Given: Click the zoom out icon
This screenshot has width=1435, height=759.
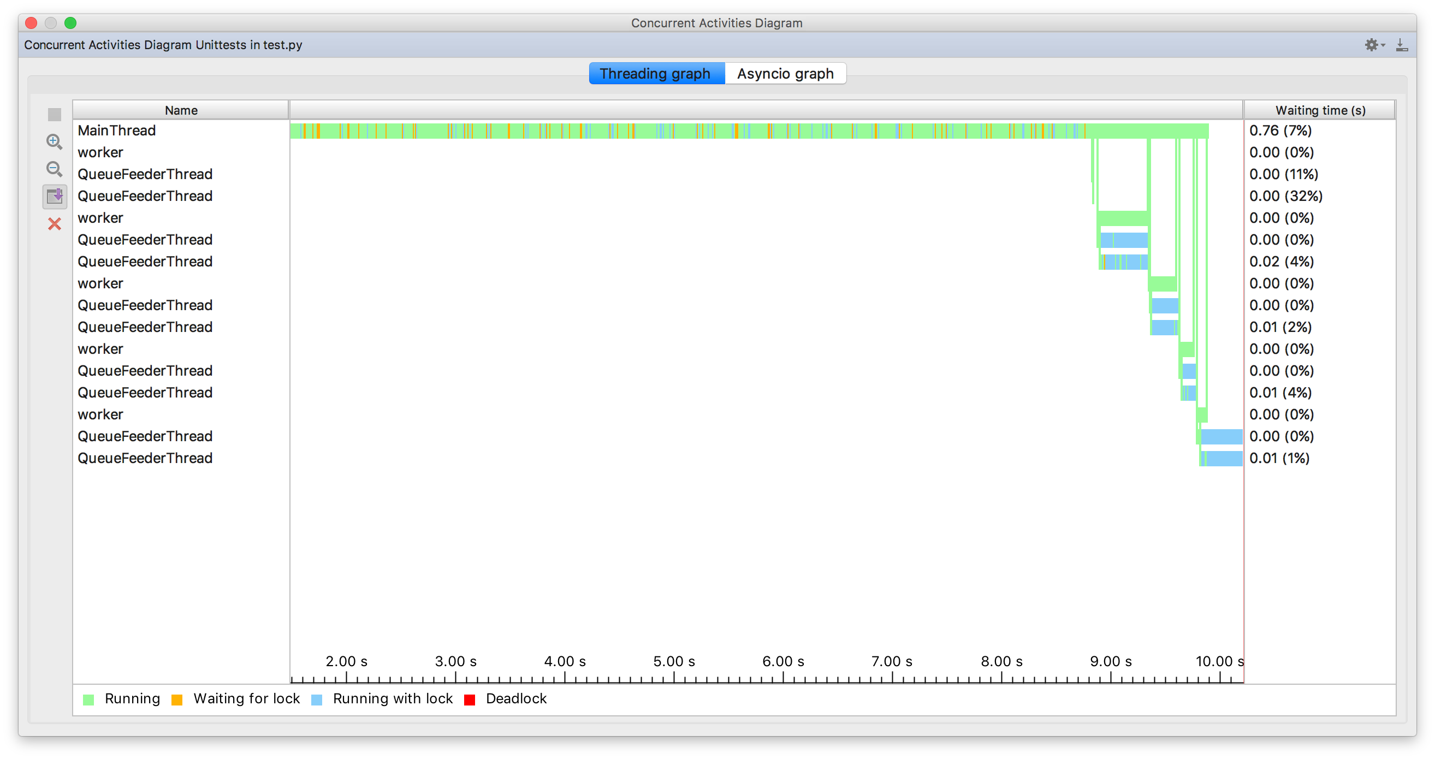Looking at the screenshot, I should (55, 169).
